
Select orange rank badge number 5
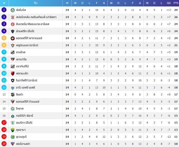tap(4, 38)
